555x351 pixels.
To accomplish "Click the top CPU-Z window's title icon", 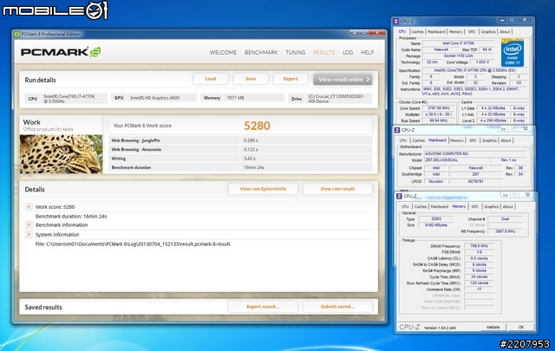I will point(396,21).
